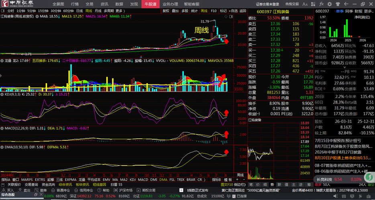Click the 撤单 cancel order icon
Screen dimensions: 375x200
[36, 190]
